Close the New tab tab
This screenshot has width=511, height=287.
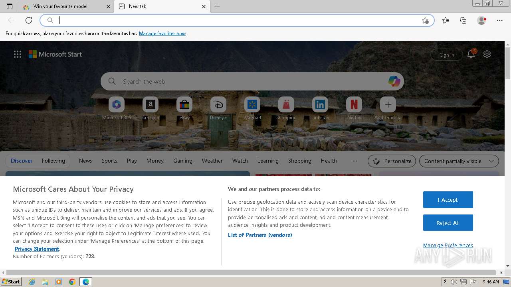point(204,6)
